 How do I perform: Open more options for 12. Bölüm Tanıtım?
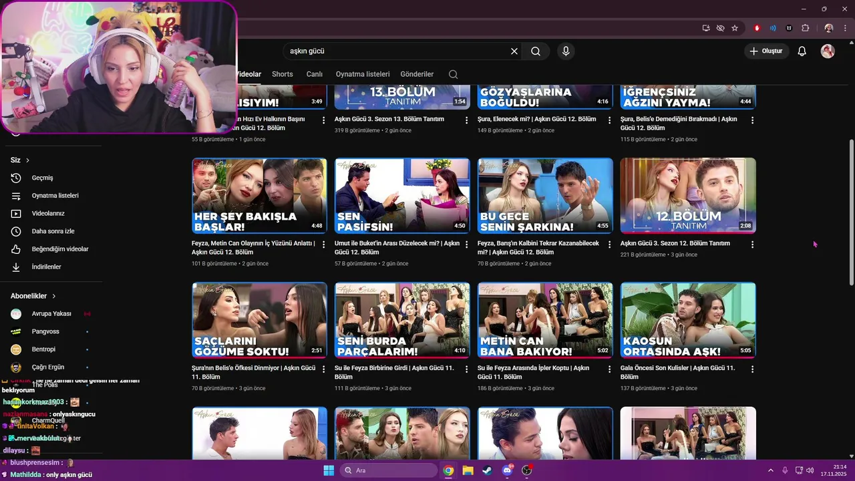(x=752, y=245)
